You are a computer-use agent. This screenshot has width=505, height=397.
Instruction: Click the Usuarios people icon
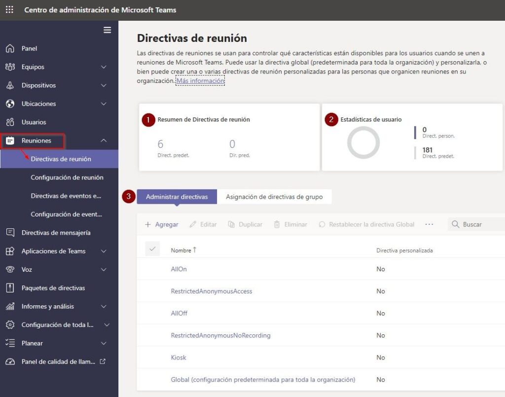(x=10, y=122)
